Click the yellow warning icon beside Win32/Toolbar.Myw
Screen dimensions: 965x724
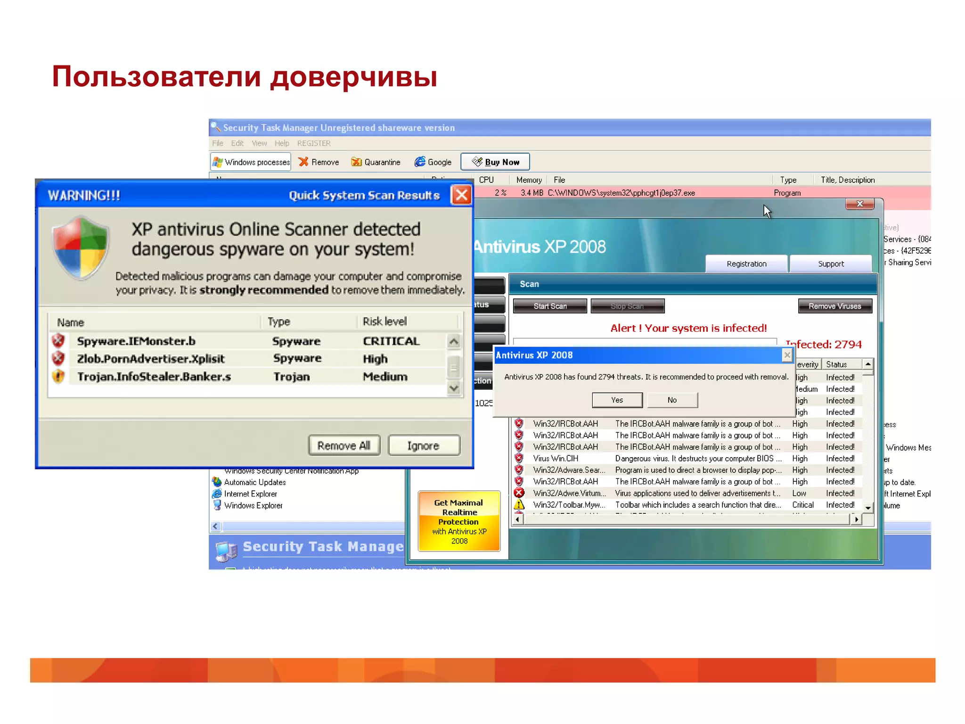pyautogui.click(x=519, y=505)
